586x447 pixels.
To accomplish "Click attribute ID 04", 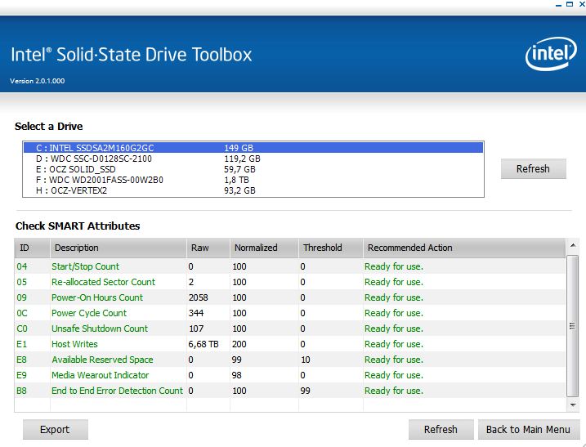I will tap(22, 266).
